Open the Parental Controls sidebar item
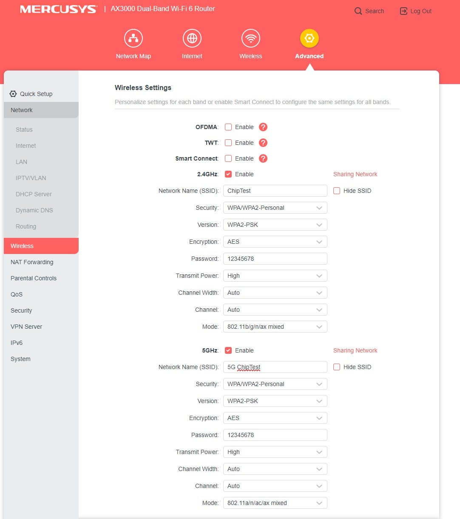The width and height of the screenshot is (460, 519). pos(34,278)
